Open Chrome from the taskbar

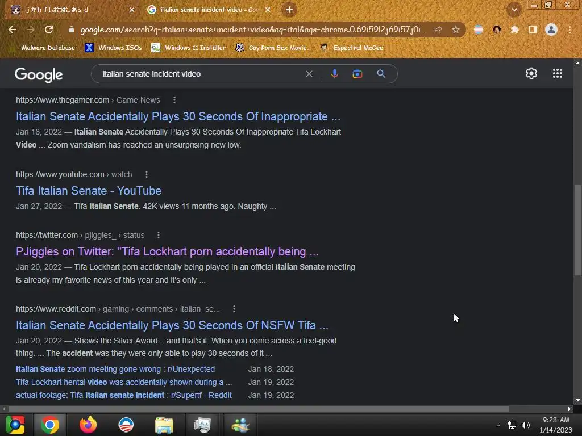[50, 425]
